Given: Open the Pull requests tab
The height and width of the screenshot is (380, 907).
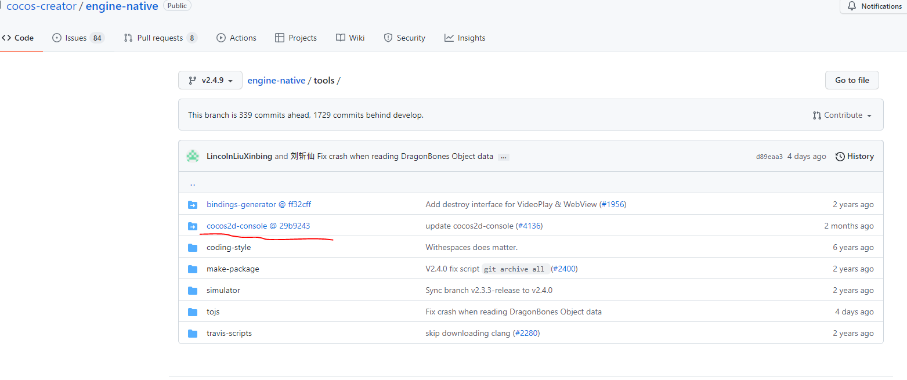Looking at the screenshot, I should 160,38.
